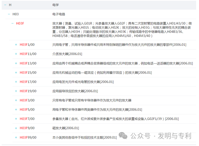
Task: Collapse the H03F subclass row
Action: [x=12, y=24]
